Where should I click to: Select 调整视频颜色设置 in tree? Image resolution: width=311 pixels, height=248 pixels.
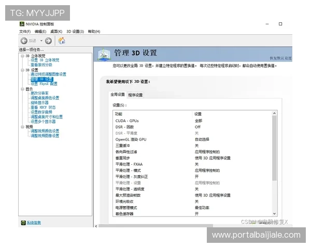45,131
